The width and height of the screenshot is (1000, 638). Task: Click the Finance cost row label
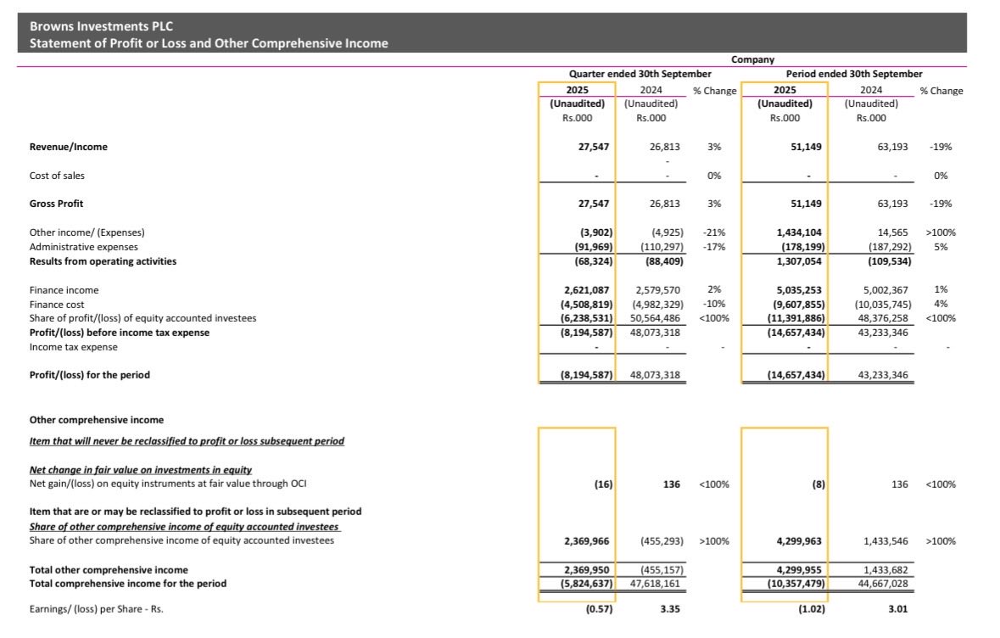point(59,304)
